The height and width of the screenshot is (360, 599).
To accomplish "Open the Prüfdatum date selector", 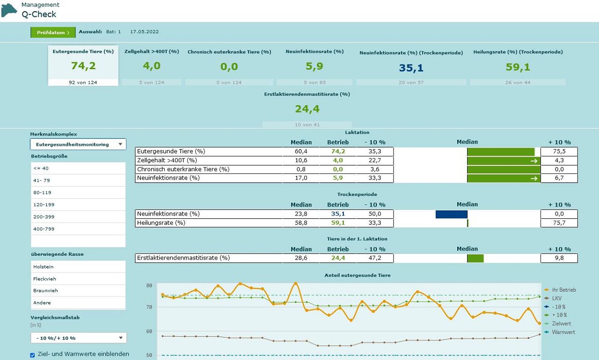I will pos(53,32).
